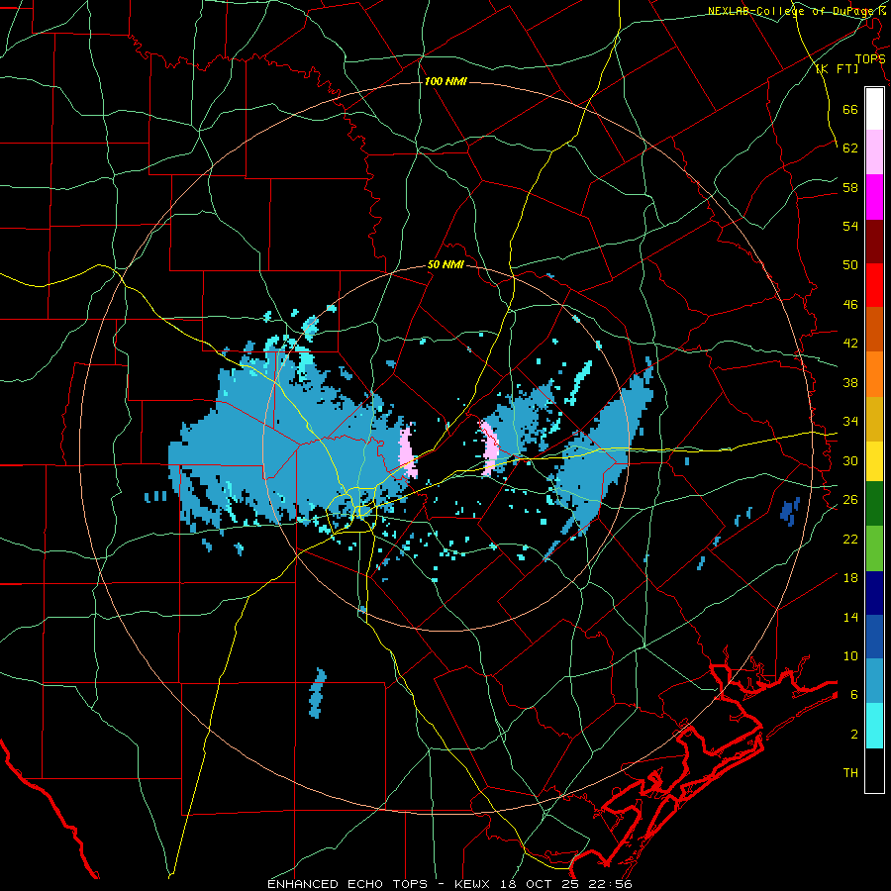This screenshot has height=891, width=891.
Task: Click the isolated blue echo south of the radar
Action: pyautogui.click(x=318, y=693)
